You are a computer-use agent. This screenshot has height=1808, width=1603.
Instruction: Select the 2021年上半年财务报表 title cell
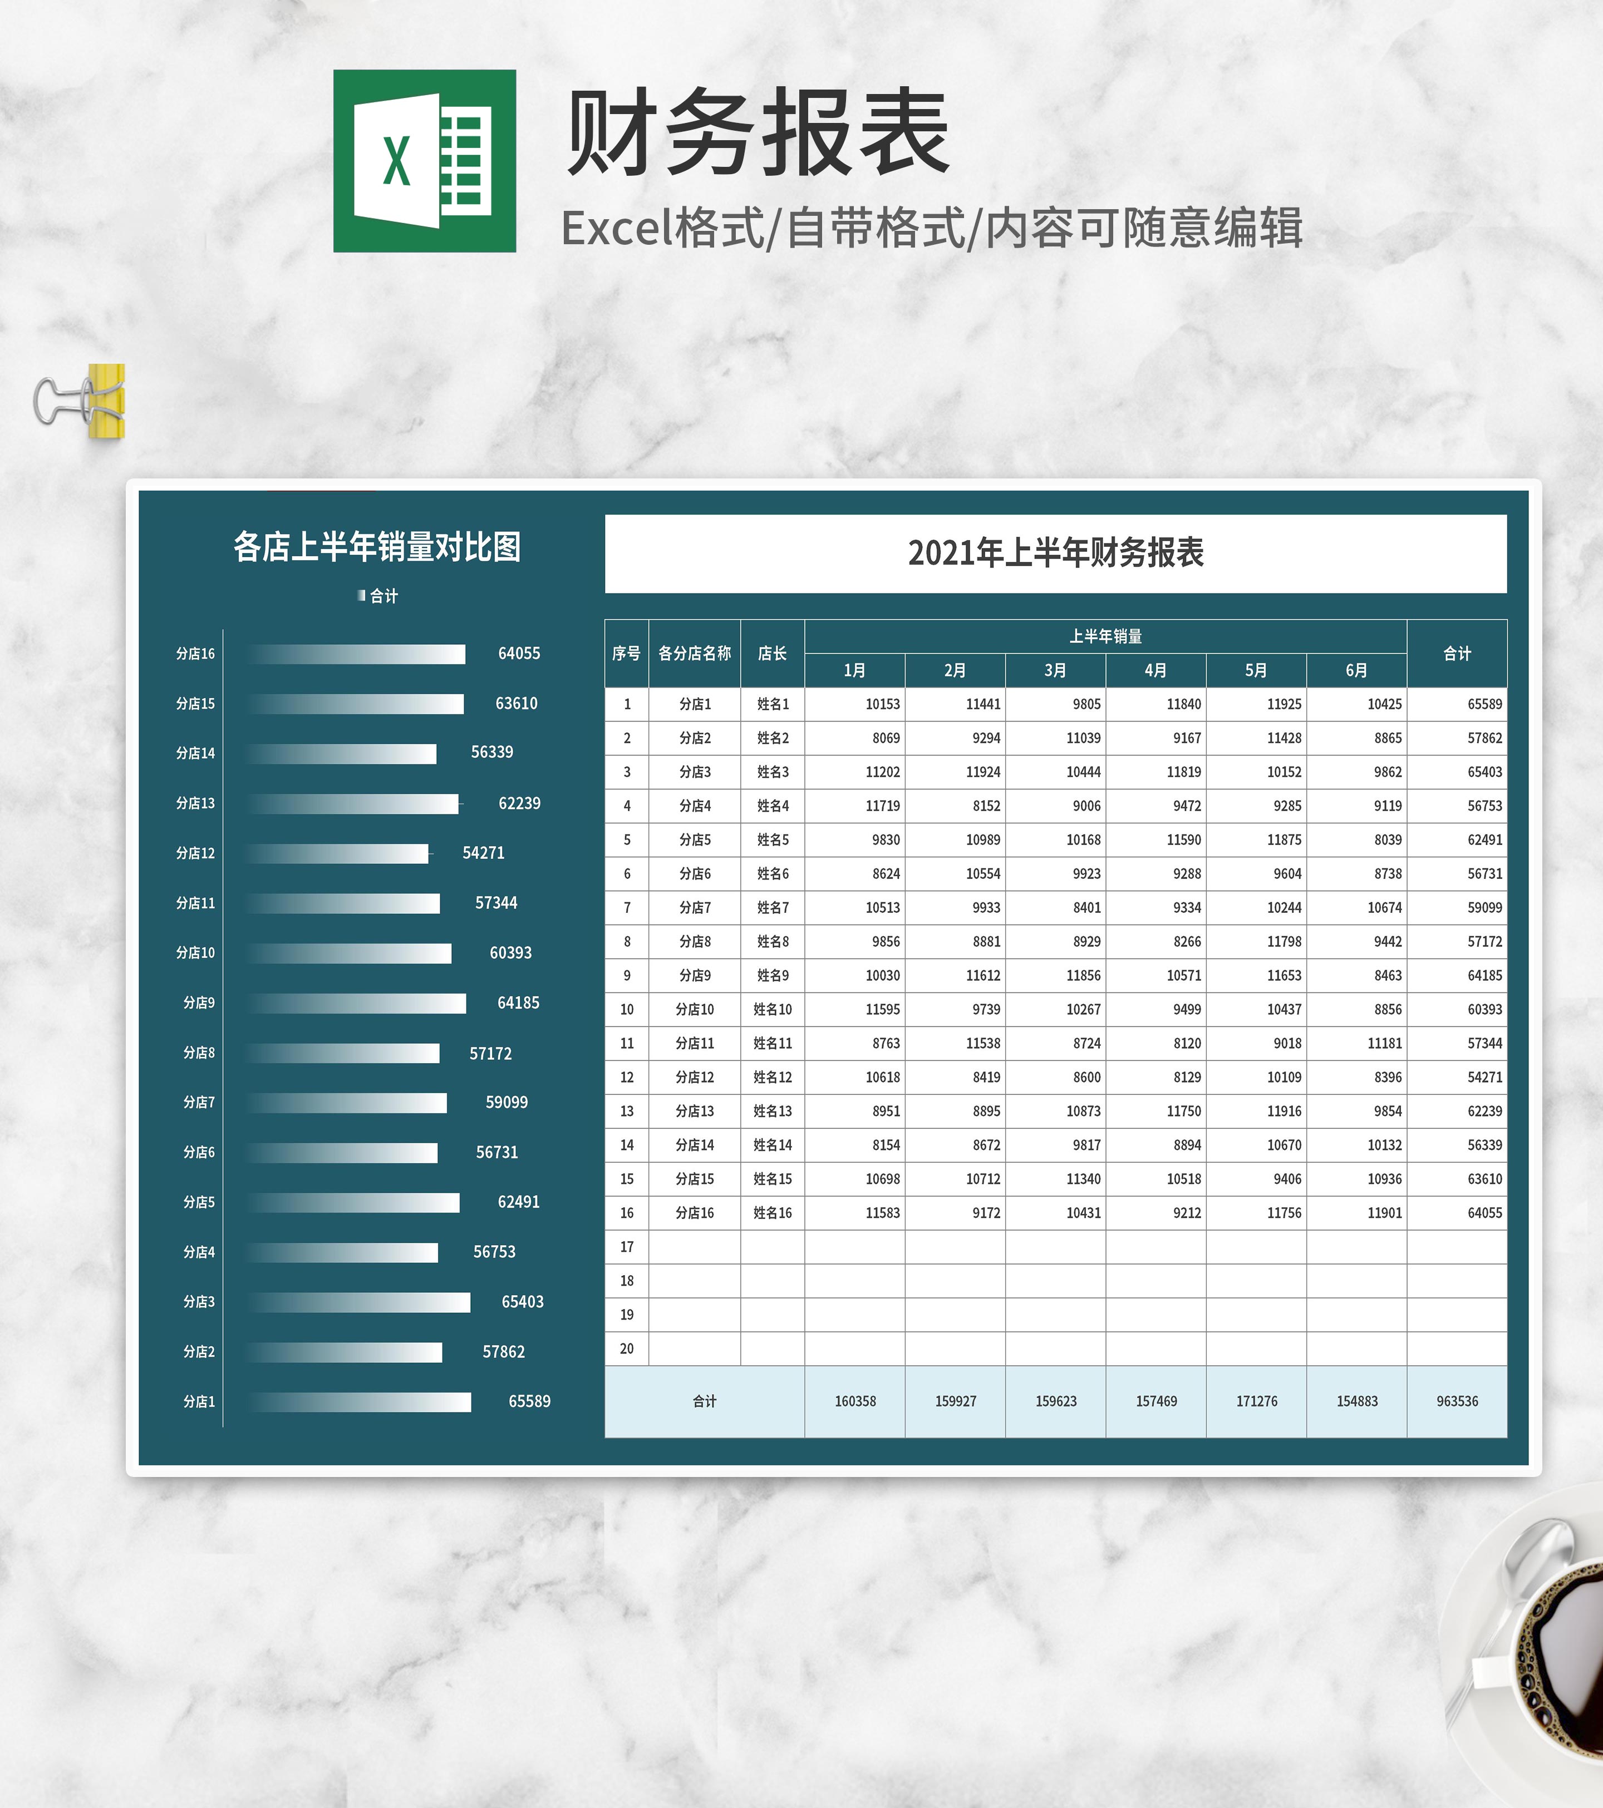coord(1055,554)
